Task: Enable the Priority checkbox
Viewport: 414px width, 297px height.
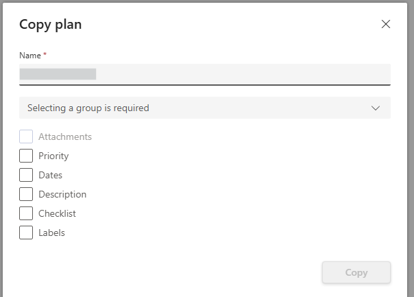Action: 26,156
